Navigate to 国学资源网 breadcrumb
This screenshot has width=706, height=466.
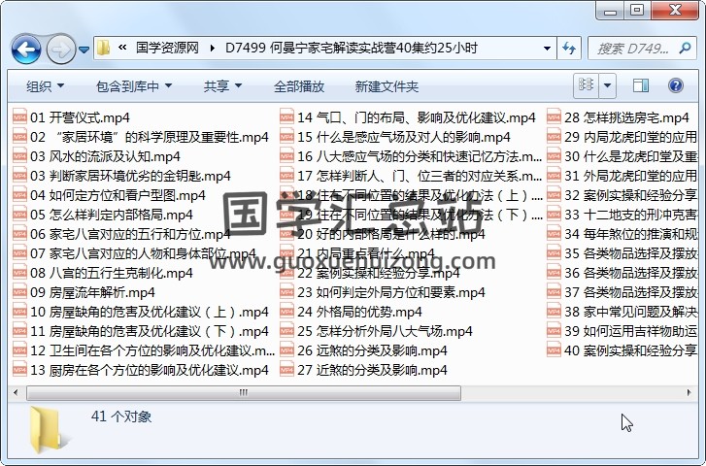(x=167, y=48)
